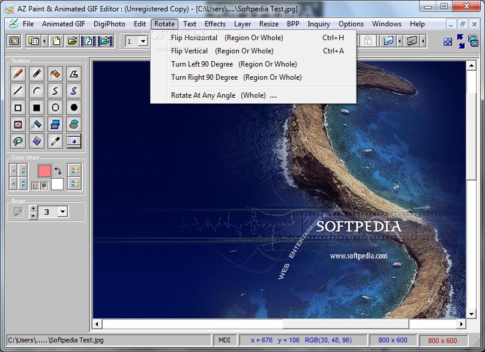Select the Polygon shape tool

tap(74, 74)
